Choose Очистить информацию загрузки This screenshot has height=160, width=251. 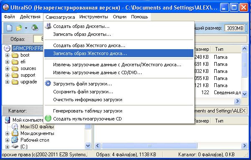(x=119, y=100)
